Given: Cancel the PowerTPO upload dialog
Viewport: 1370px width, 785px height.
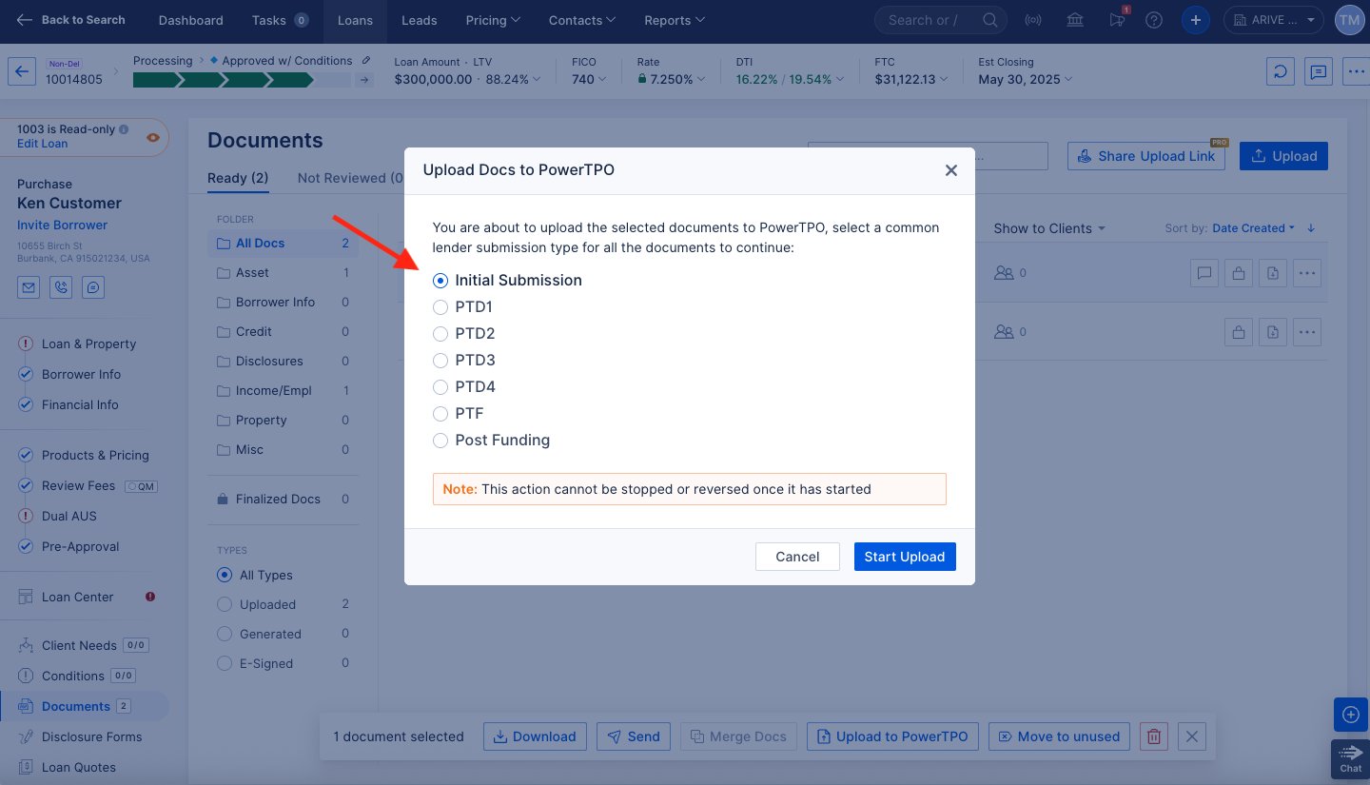Looking at the screenshot, I should (x=797, y=557).
